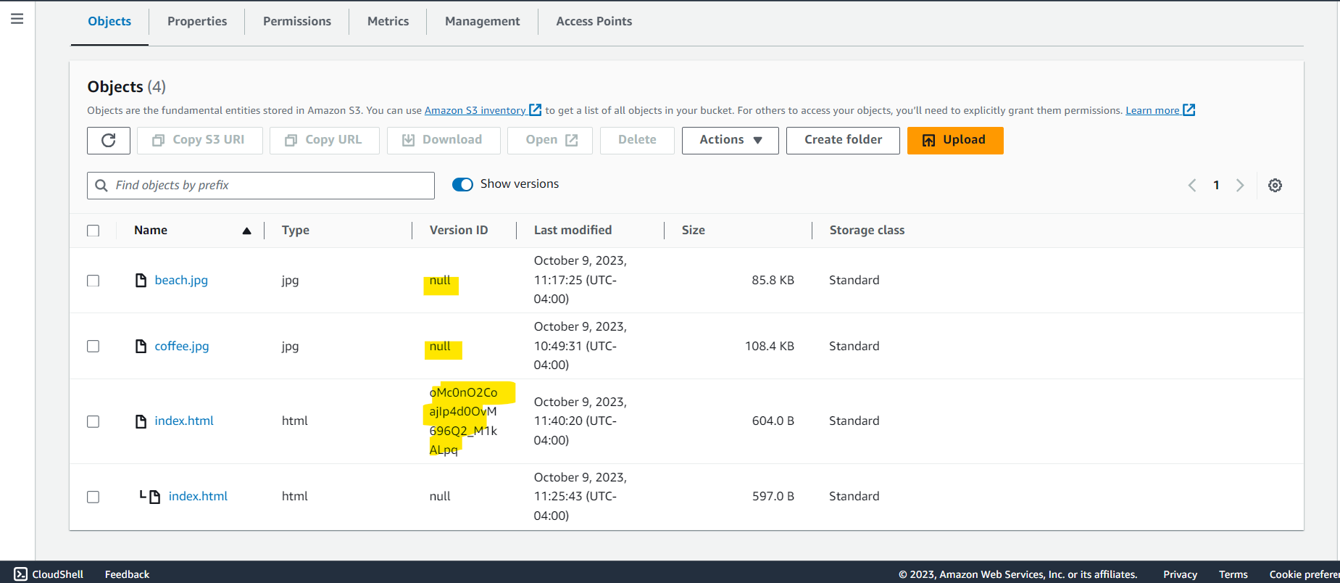Click the 108.4 KB size value
Viewport: 1340px width, 583px height.
click(x=770, y=346)
